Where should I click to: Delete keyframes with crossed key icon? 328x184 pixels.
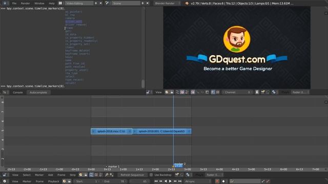[x=268, y=181]
